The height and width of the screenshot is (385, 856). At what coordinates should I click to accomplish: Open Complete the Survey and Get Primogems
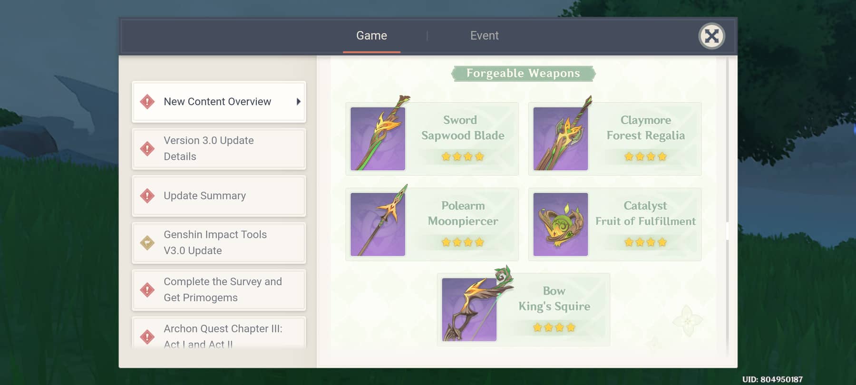pos(219,290)
